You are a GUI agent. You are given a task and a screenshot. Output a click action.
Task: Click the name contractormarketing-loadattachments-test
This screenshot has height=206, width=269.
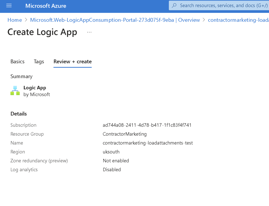[x=148, y=143]
